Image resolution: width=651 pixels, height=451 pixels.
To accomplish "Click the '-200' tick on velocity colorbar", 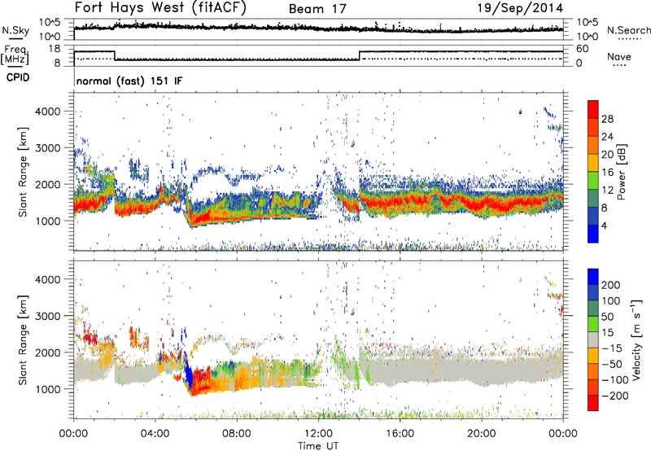I will (615, 396).
